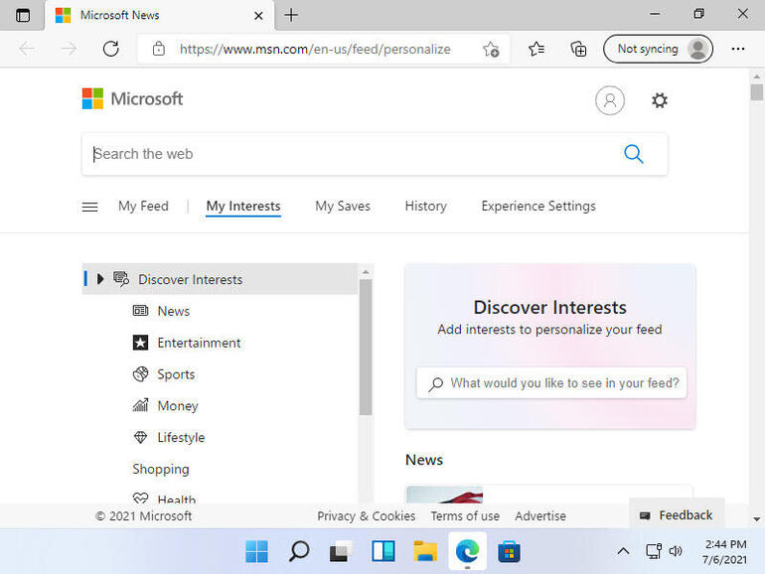Refresh the current page

(110, 49)
